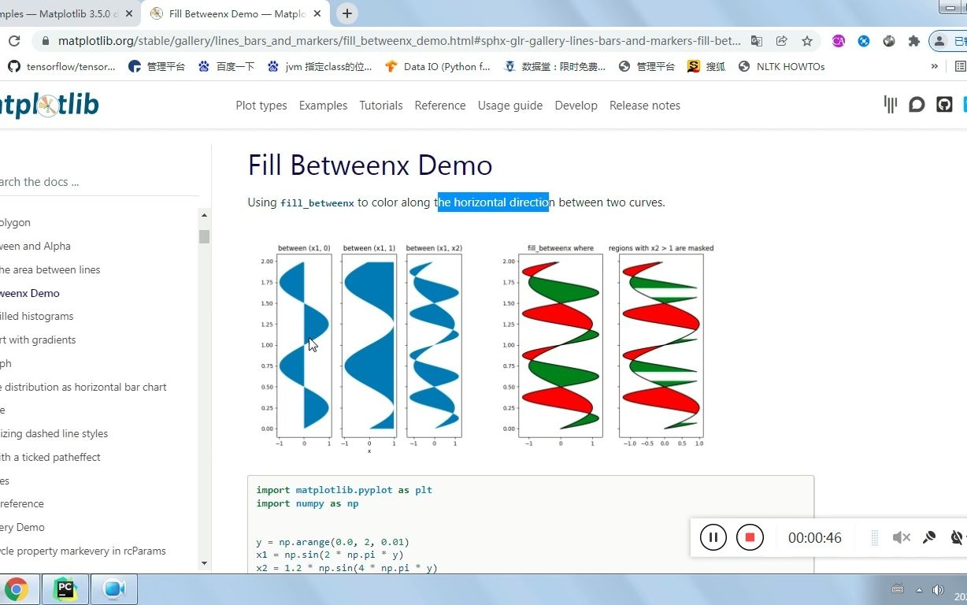The image size is (967, 605).
Task: Expand hidden bookmarks with the double-chevron
Action: (934, 66)
